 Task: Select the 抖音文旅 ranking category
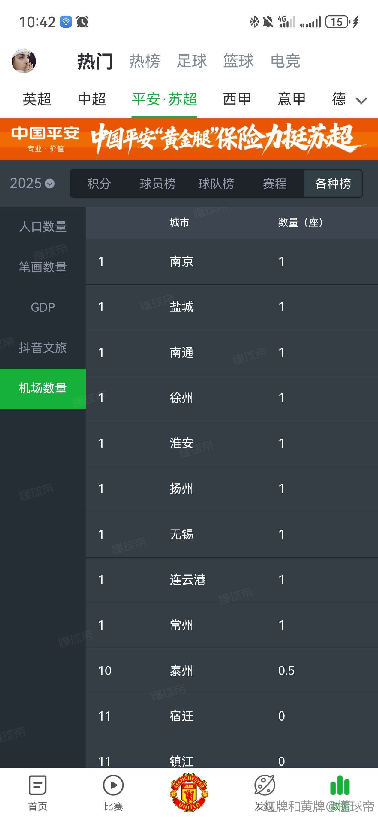pyautogui.click(x=43, y=348)
